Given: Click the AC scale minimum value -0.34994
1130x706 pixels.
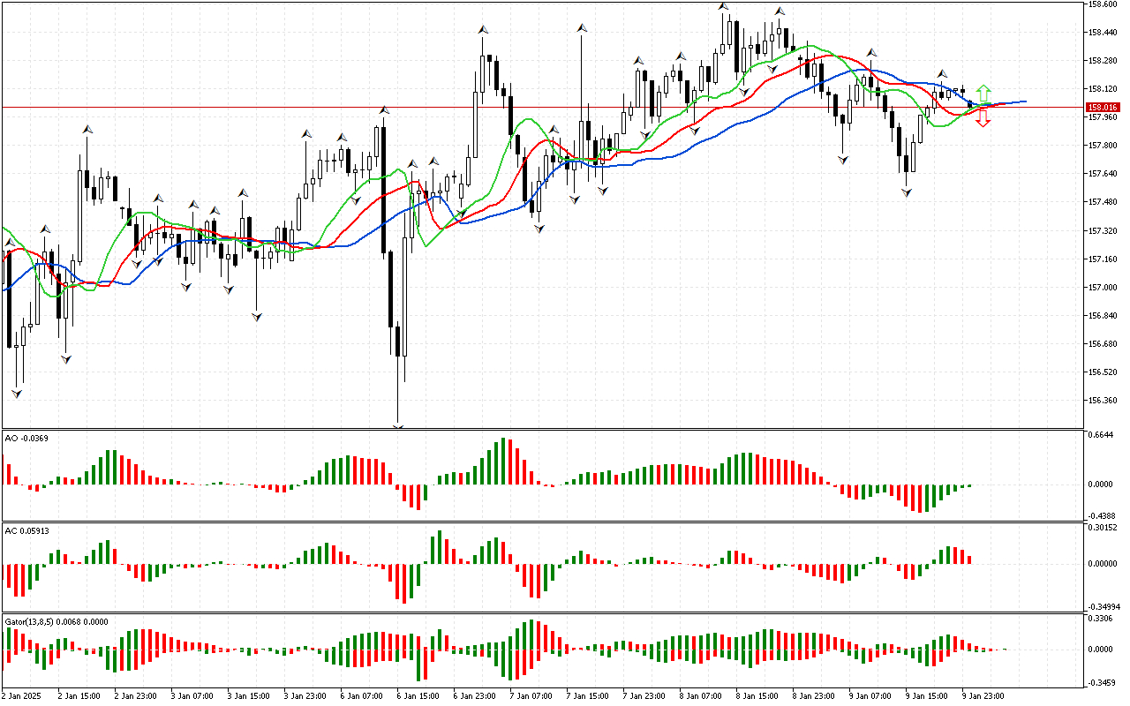Looking at the screenshot, I should pos(1104,607).
